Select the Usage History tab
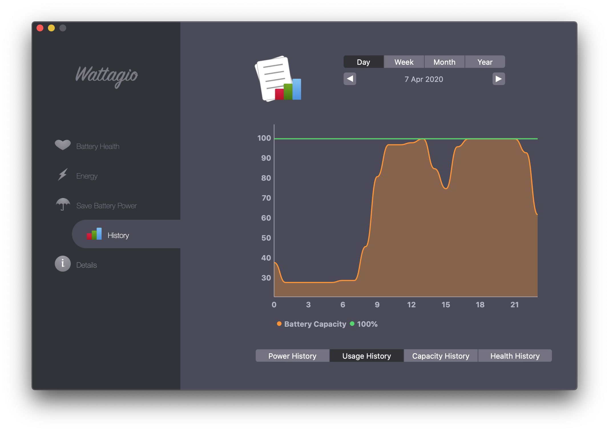 click(x=366, y=356)
